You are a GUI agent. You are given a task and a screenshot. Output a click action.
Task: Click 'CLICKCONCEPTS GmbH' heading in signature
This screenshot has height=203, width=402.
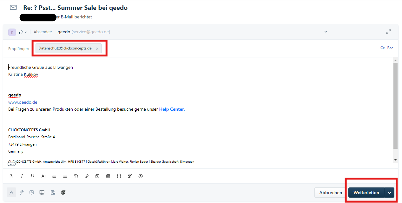[29, 130]
